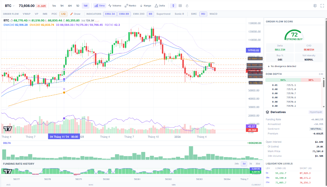Open the BTC symbol dropdown
Image resolution: width=327 pixels, height=187 pixels.
(x=10, y=6)
